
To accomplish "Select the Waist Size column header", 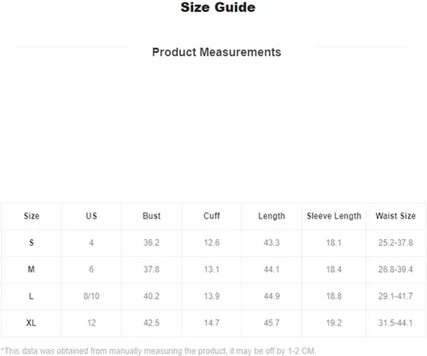I will (x=395, y=216).
